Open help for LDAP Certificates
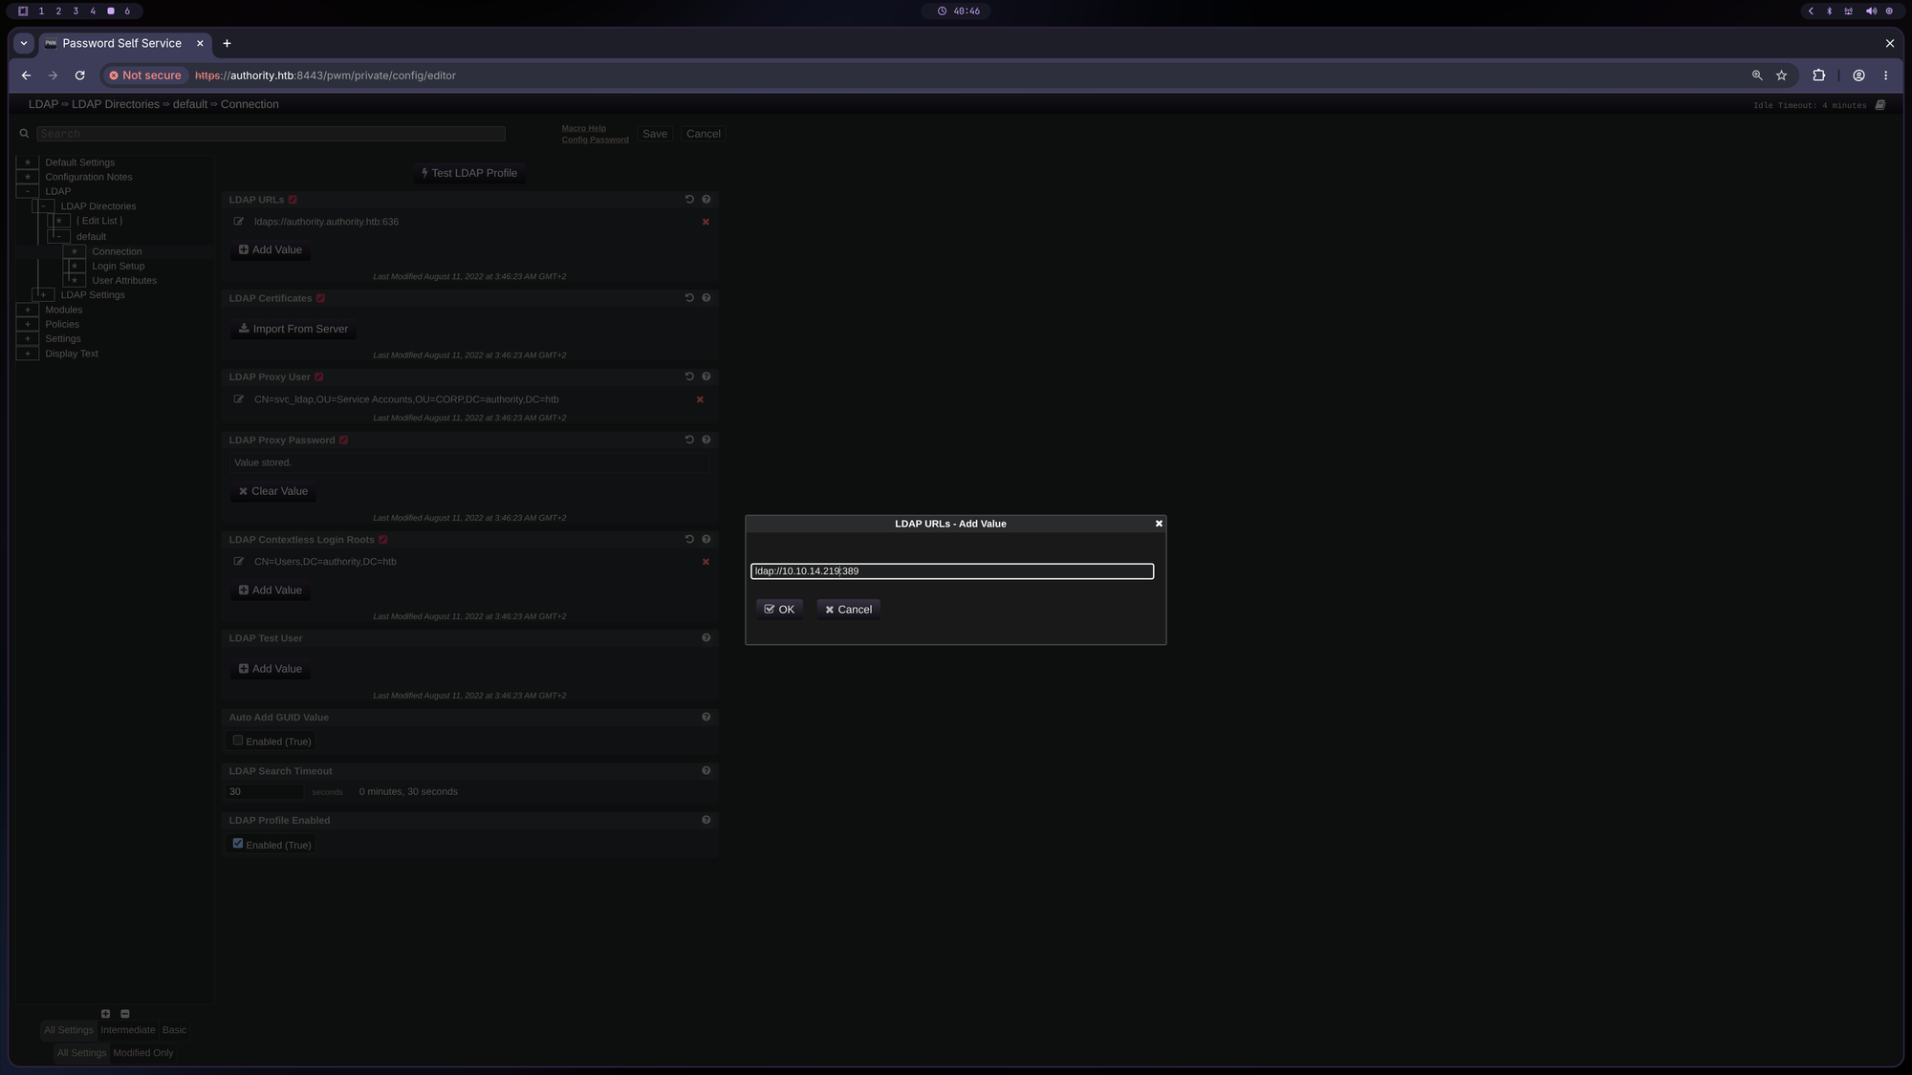Viewport: 1912px width, 1075px height. coord(706,298)
